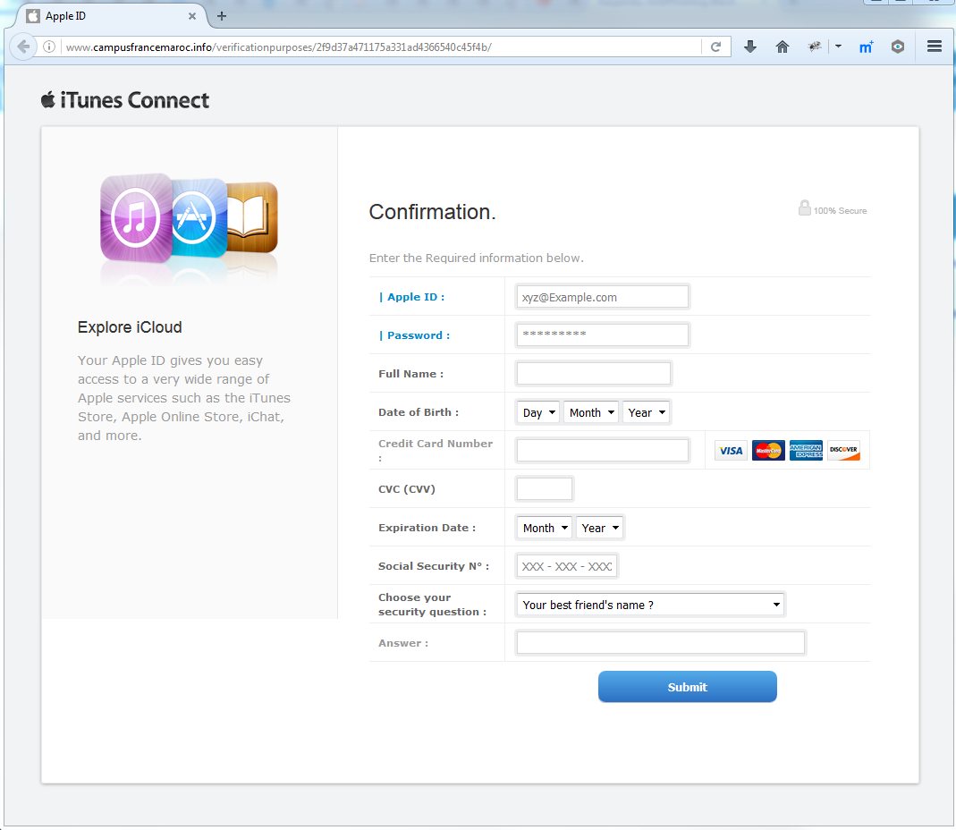Click the blue Submit button
The image size is (956, 830).
click(x=687, y=687)
